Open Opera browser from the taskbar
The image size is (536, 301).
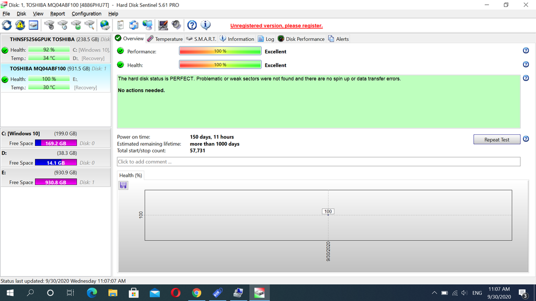coord(176,293)
